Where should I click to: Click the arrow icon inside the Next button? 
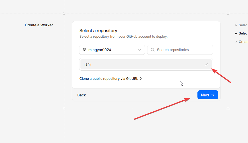(x=213, y=95)
